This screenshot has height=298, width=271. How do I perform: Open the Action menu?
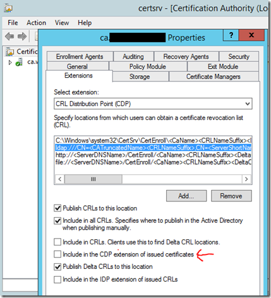coord(36,23)
